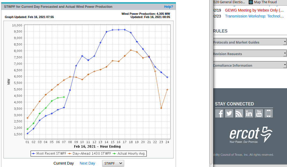Screen dimensions: 287x167
Task: Select the Current Day graph view
Action: (x=64, y=163)
